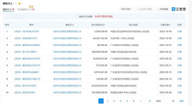The height and width of the screenshot is (106, 192).
Task: Click company name in row 7 前海合作区 court
Action: (x=67, y=72)
